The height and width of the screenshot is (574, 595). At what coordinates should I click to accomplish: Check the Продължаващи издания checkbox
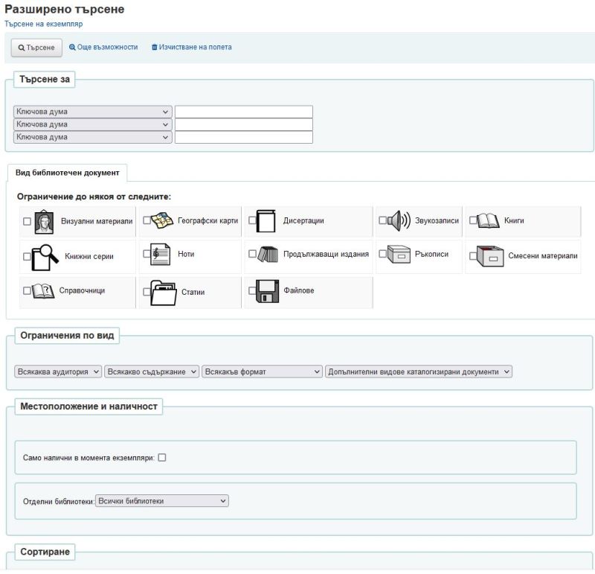coord(252,253)
